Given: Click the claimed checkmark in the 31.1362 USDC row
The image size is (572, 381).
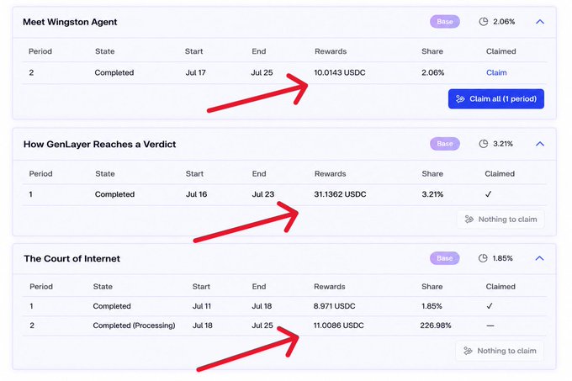Looking at the screenshot, I should 489,194.
